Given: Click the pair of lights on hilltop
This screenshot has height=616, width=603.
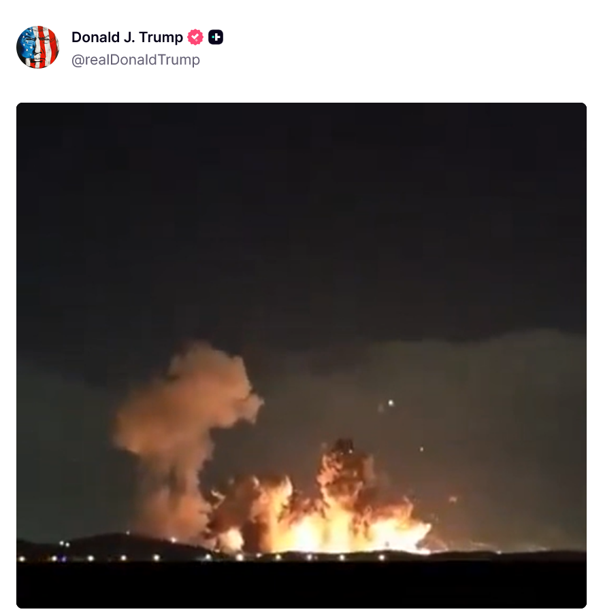Looking at the screenshot, I should pos(64,544).
